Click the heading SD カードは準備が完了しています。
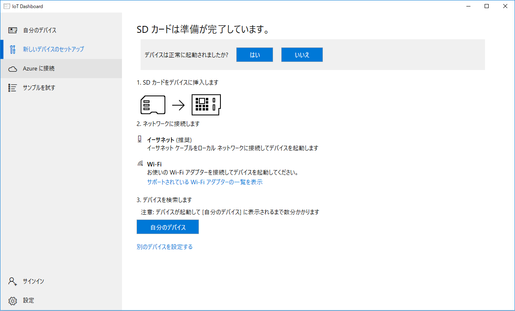515x311 pixels. [203, 30]
